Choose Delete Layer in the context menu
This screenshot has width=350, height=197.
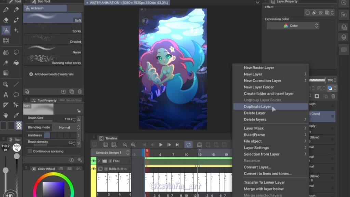tap(271, 113)
